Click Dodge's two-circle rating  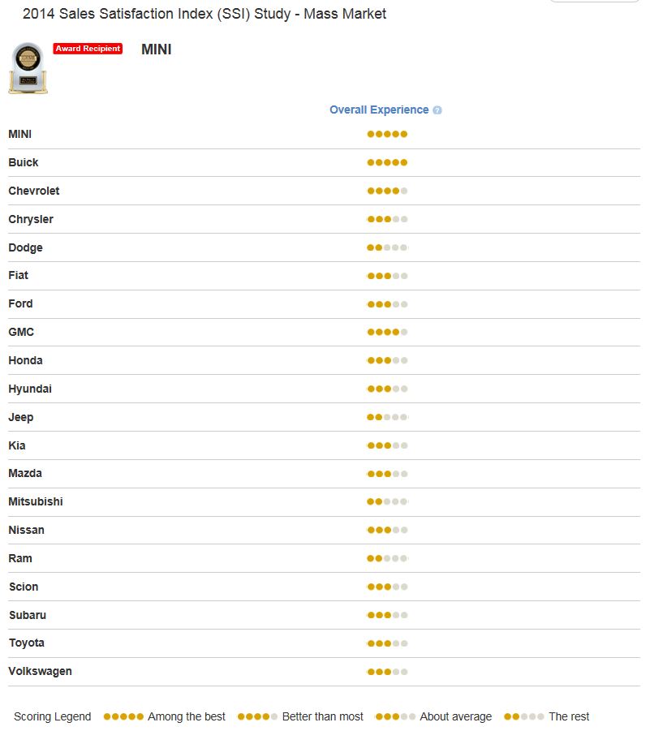387,248
